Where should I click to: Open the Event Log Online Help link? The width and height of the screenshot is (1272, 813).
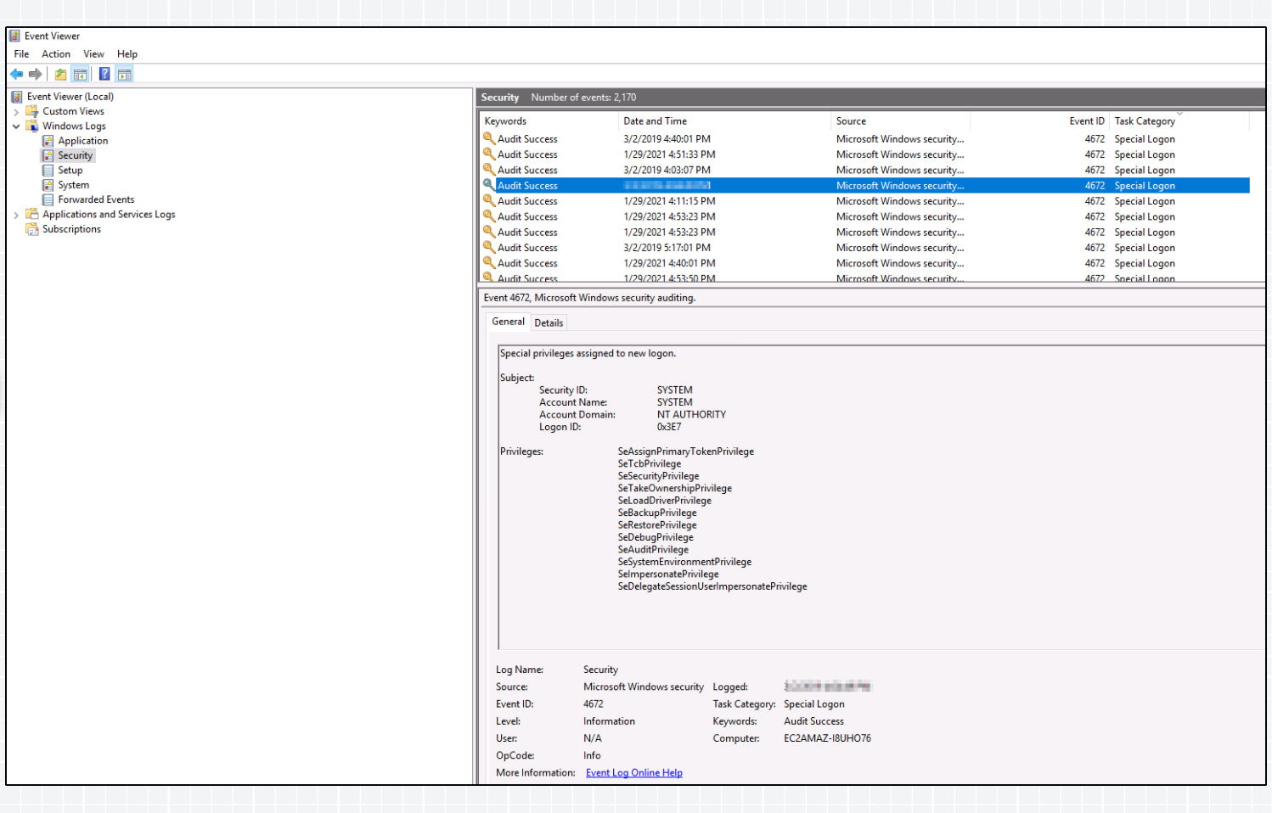click(x=634, y=773)
